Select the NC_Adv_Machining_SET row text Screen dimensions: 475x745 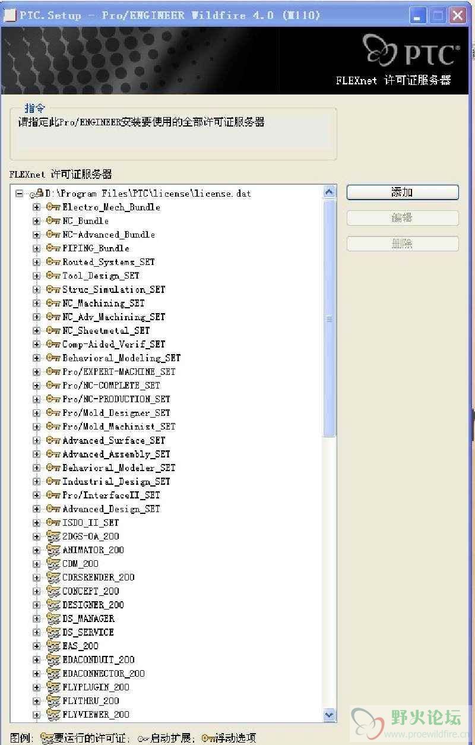114,317
